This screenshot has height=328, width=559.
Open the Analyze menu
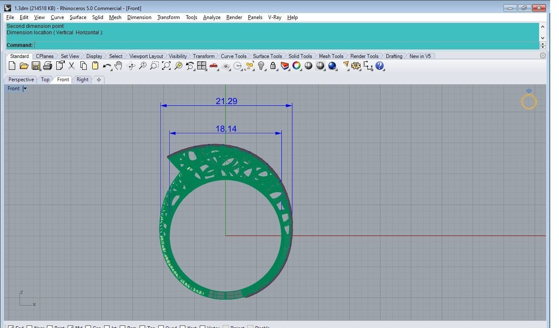212,17
